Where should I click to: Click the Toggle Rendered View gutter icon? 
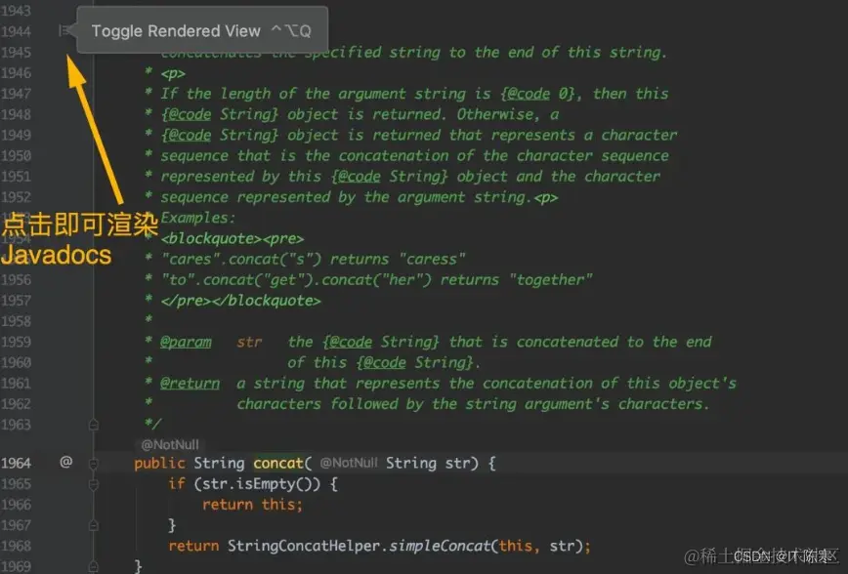coord(64,31)
